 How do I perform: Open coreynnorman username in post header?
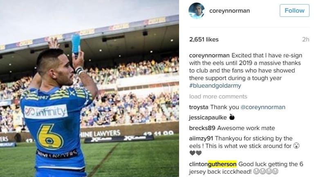tap(229, 11)
